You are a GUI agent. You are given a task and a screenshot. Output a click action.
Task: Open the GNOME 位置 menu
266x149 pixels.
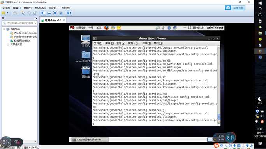[x=91, y=28]
